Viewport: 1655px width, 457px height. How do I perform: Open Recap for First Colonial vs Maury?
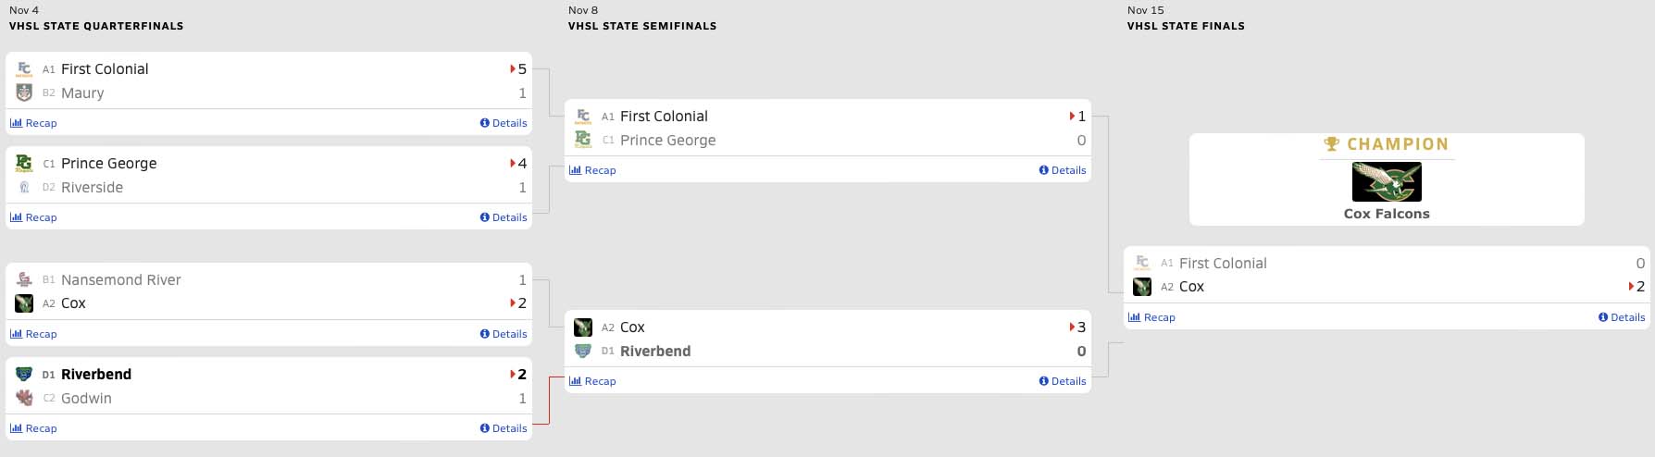pyautogui.click(x=33, y=123)
